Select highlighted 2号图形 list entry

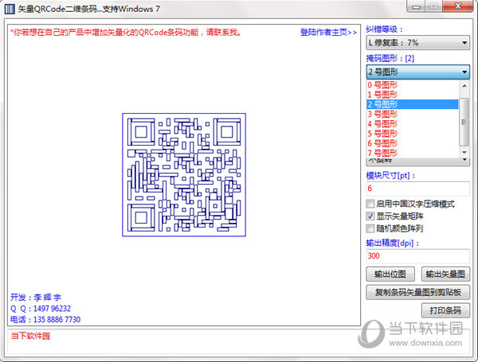(412, 104)
